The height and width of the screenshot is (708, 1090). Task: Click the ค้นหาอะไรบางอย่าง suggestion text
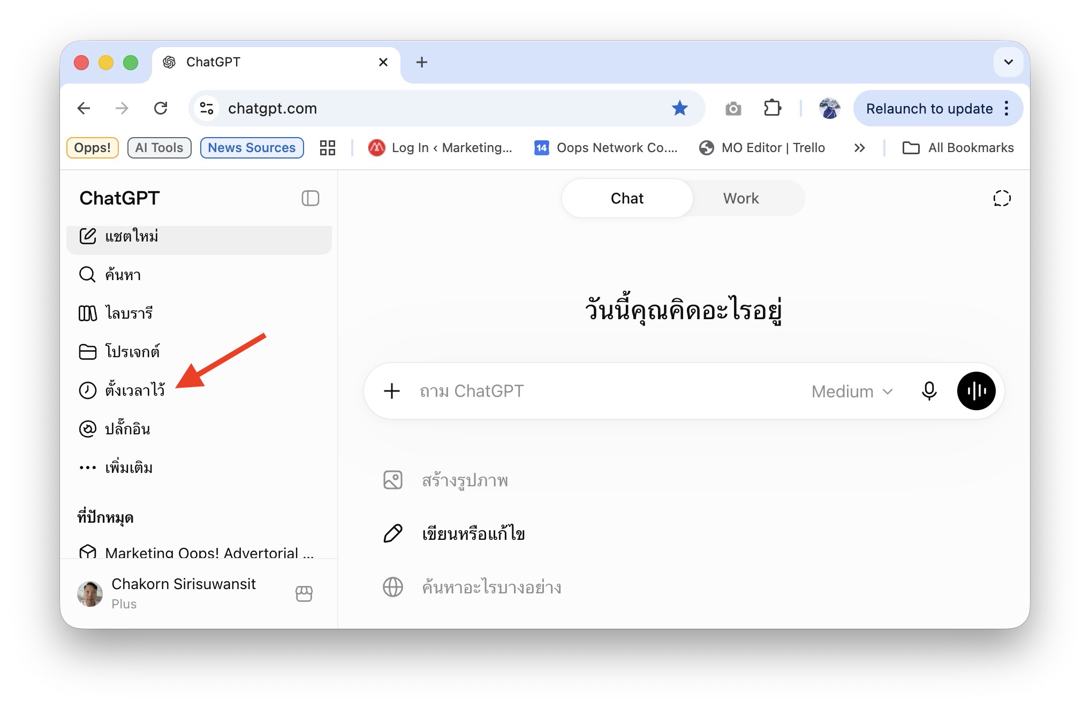click(491, 587)
